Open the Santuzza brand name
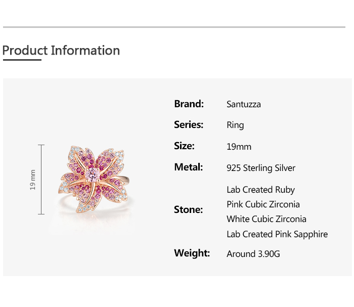Viewport: 354px width, 307px height. 244,105
